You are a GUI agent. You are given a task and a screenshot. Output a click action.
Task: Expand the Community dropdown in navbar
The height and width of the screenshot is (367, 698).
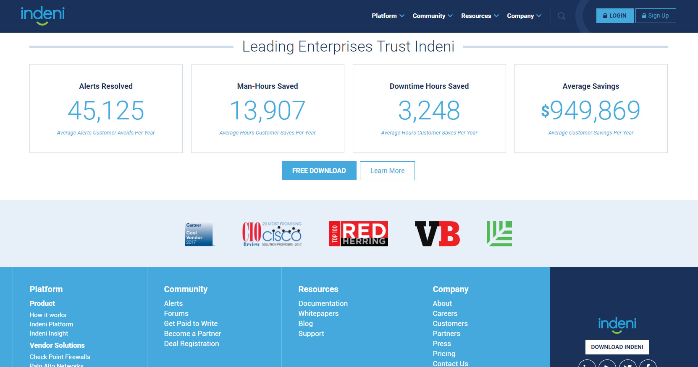pyautogui.click(x=432, y=16)
